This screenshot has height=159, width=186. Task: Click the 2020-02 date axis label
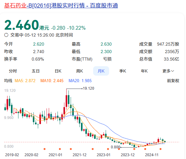pyautogui.click(x=31, y=155)
